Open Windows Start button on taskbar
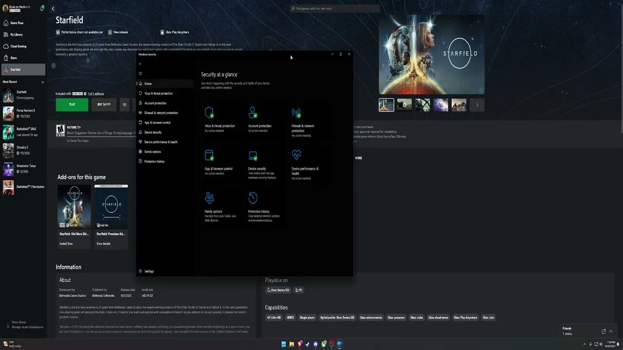Screen dimensions: 623x350 [x=284, y=344]
